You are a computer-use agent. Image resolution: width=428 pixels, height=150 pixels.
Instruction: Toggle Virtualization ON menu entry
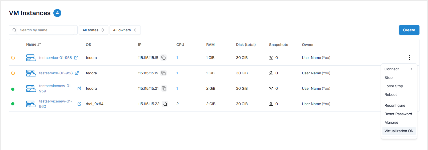click(399, 131)
